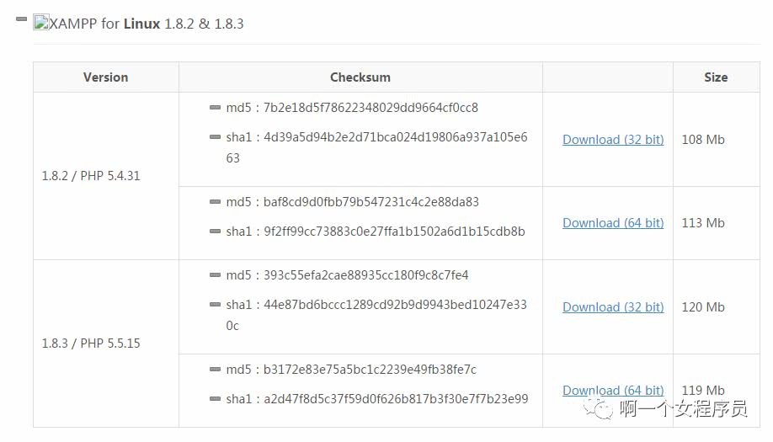The image size is (773, 442).
Task: Click bullet beside md5 7b2e18d5 checksum
Action: (215, 108)
